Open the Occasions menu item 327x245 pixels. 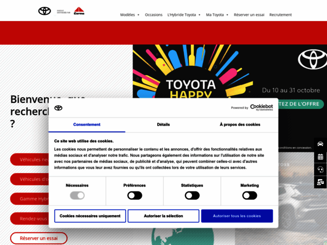tap(153, 15)
